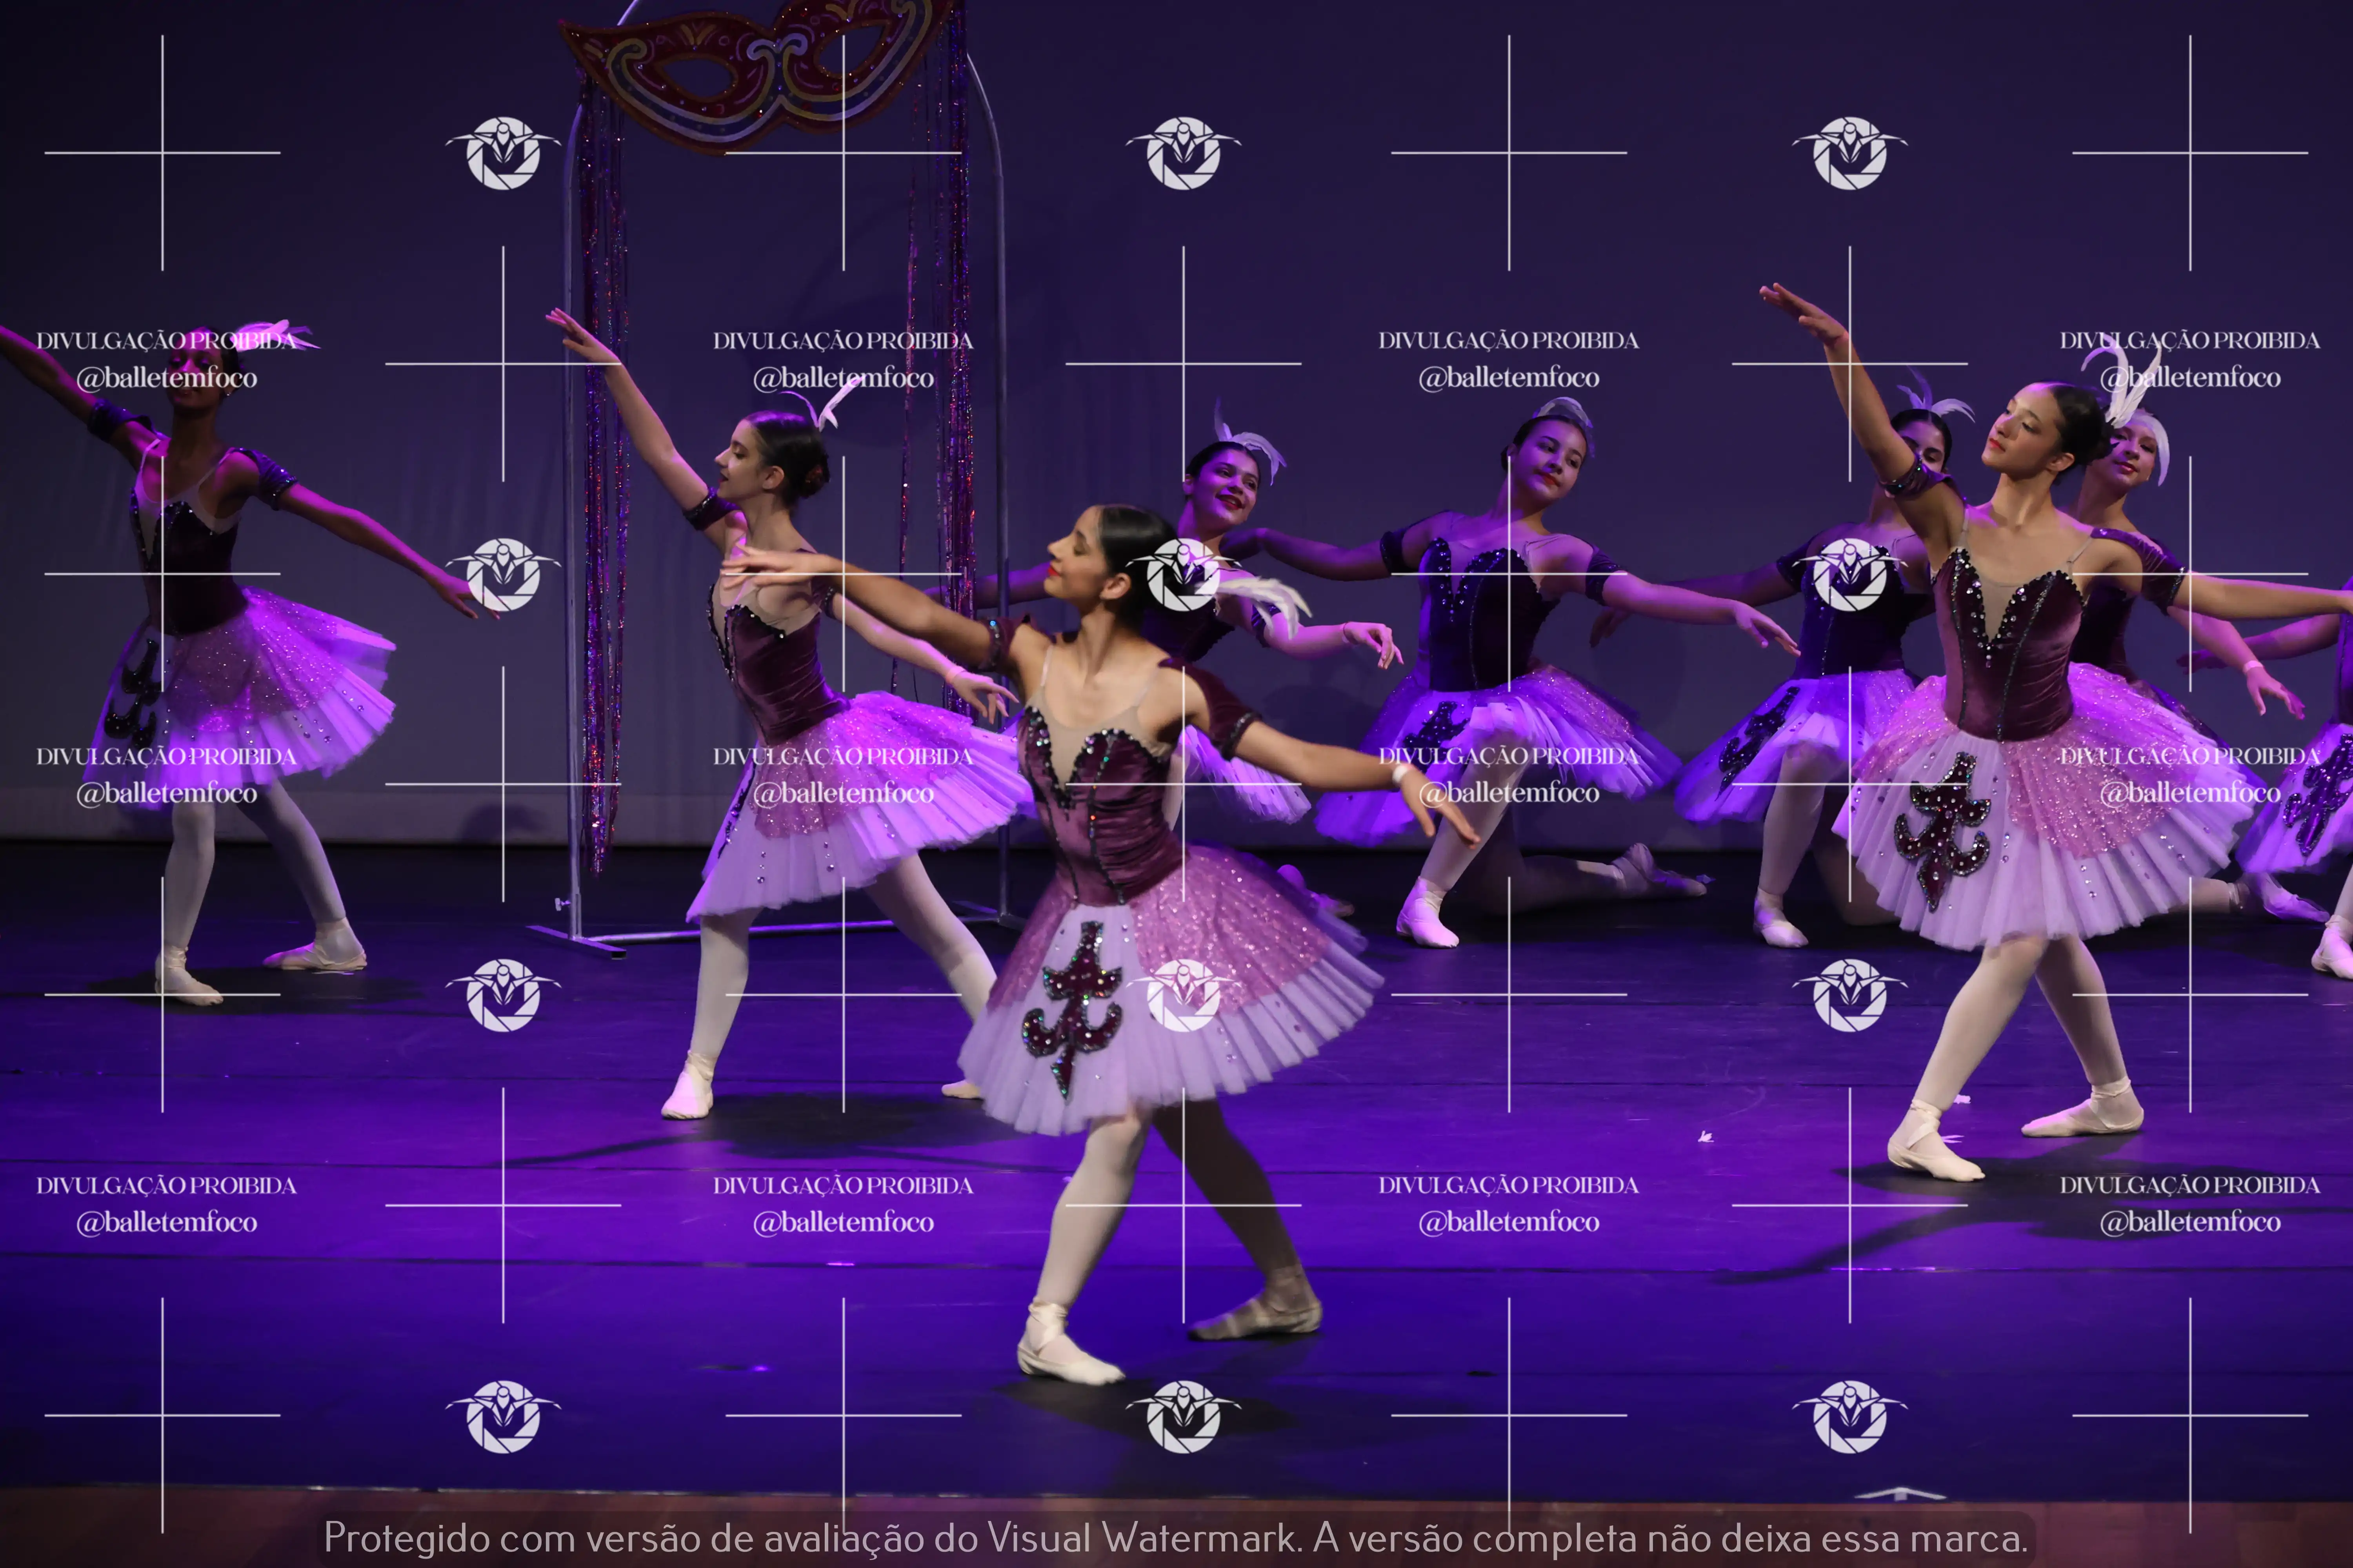The width and height of the screenshot is (2353, 1568).
Task: Click the '@balletemfoco' text over the leftmost dancer's face
Action: (x=167, y=378)
